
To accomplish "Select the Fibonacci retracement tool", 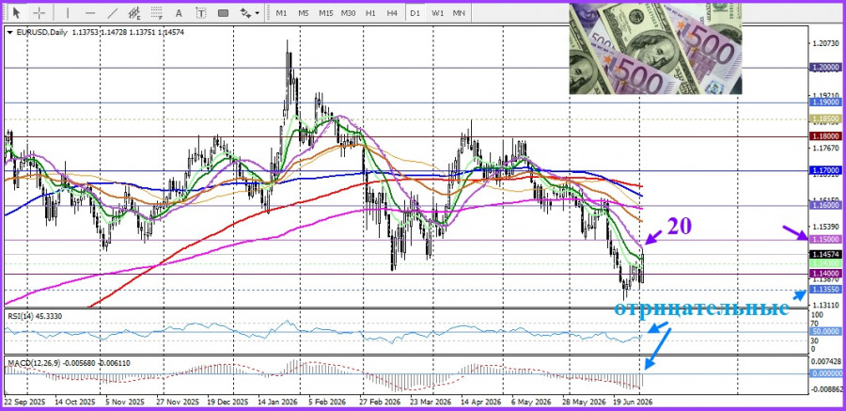I will (157, 12).
